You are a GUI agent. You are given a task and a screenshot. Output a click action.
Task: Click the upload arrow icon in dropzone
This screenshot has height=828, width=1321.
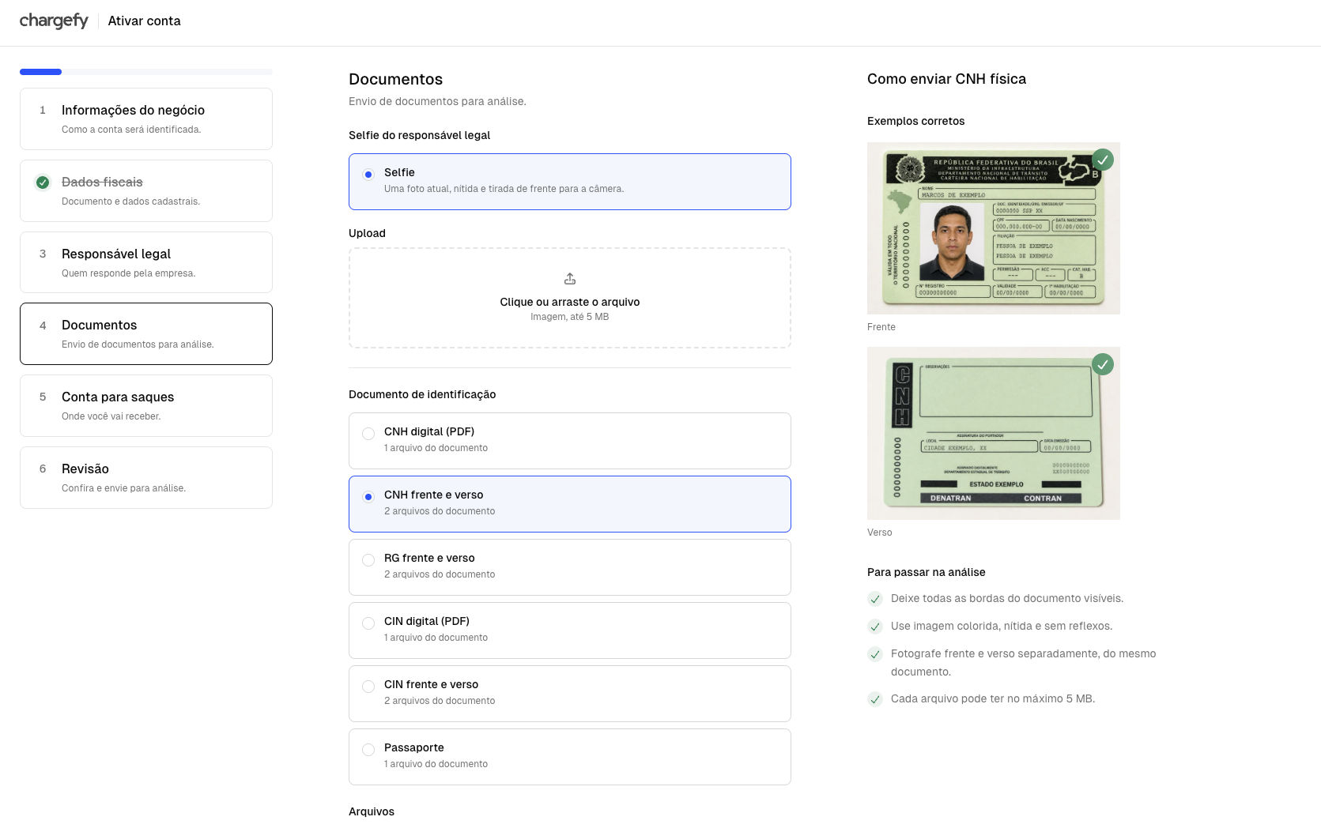[x=570, y=279]
